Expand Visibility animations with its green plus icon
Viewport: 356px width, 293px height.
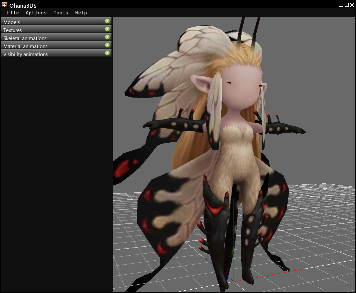[x=107, y=53]
